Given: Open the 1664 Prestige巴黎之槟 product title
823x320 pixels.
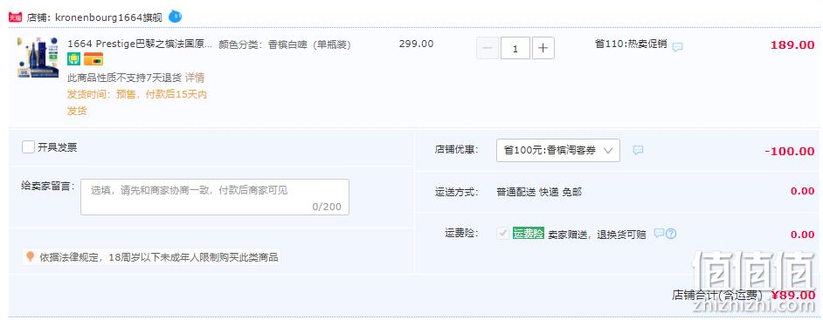Looking at the screenshot, I should tap(140, 44).
